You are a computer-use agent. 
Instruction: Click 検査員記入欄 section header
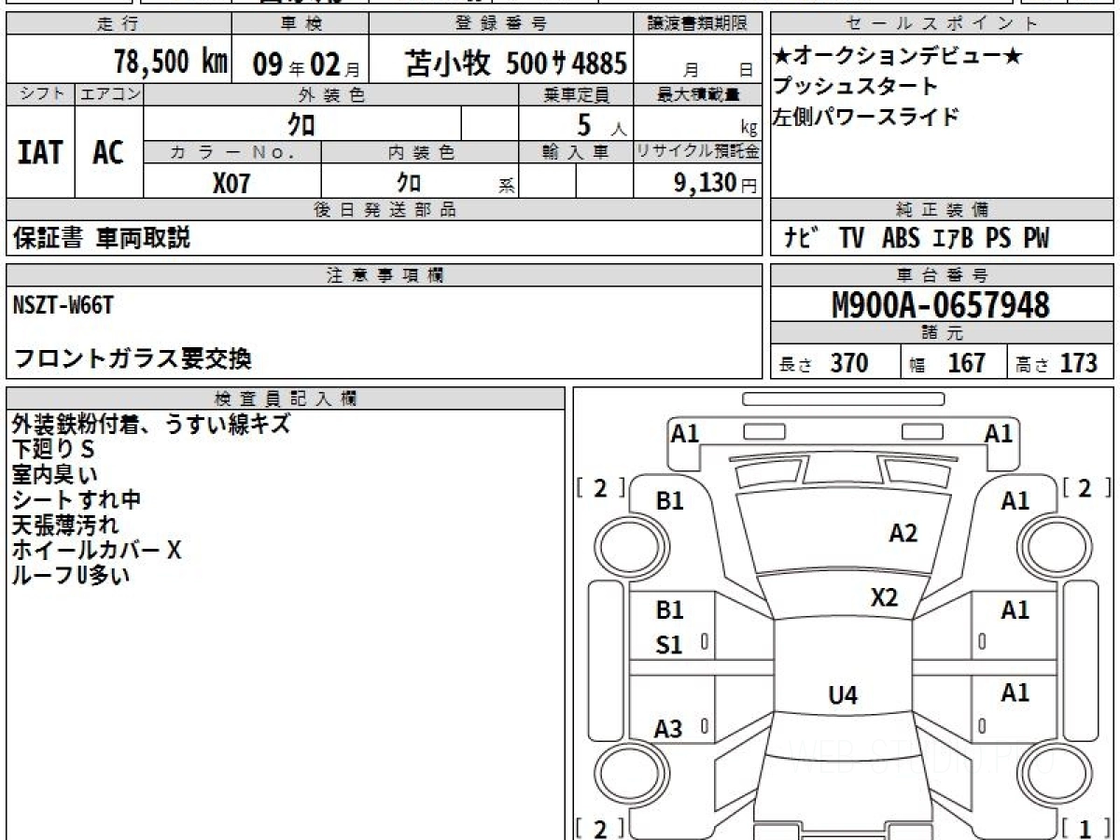(x=286, y=399)
